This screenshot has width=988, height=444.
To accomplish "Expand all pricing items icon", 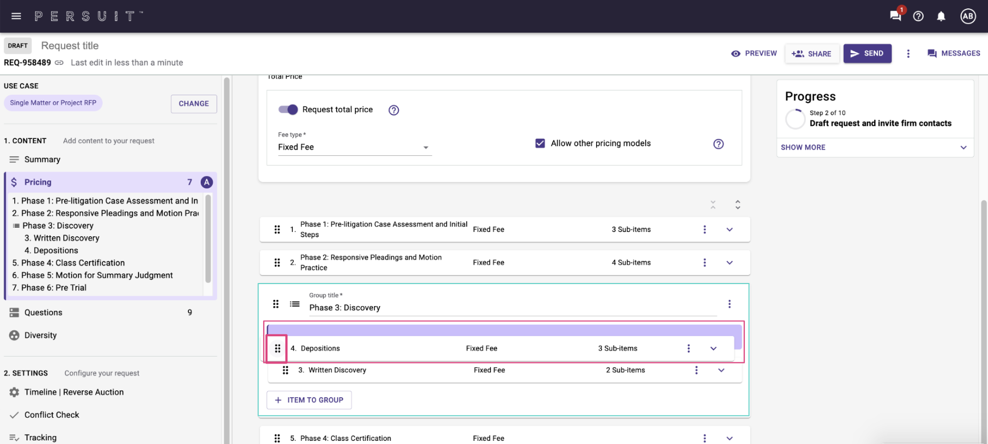I will click(x=738, y=205).
